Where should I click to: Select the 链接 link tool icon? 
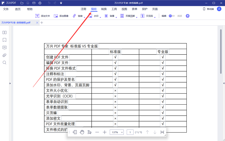[x=74, y=16]
